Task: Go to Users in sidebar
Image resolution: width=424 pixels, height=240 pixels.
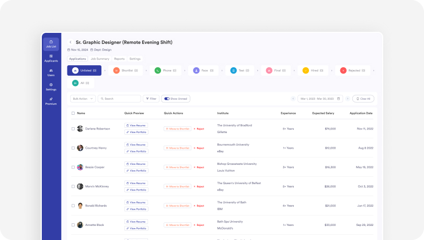Action: click(x=51, y=70)
